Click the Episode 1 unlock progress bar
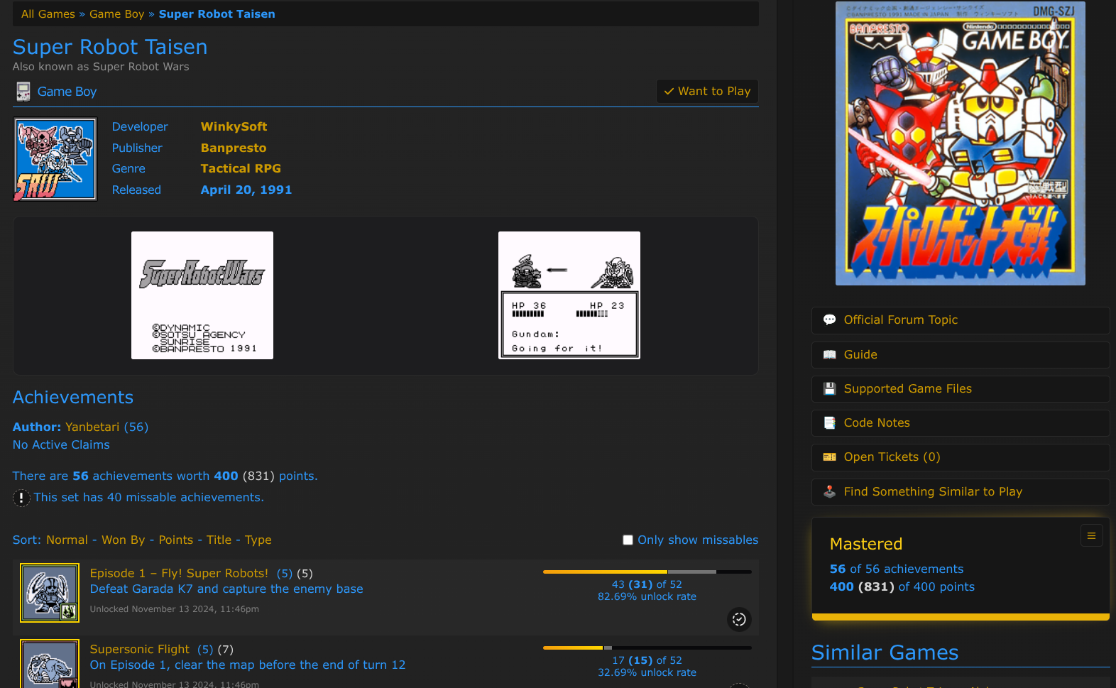This screenshot has width=1116, height=688. pyautogui.click(x=647, y=572)
